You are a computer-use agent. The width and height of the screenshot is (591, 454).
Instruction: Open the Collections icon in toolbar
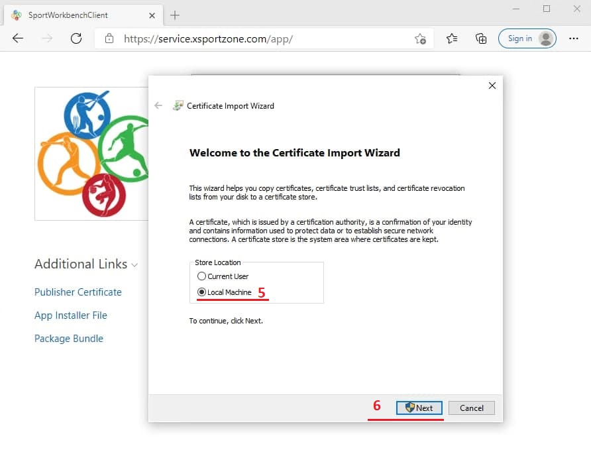tap(481, 38)
